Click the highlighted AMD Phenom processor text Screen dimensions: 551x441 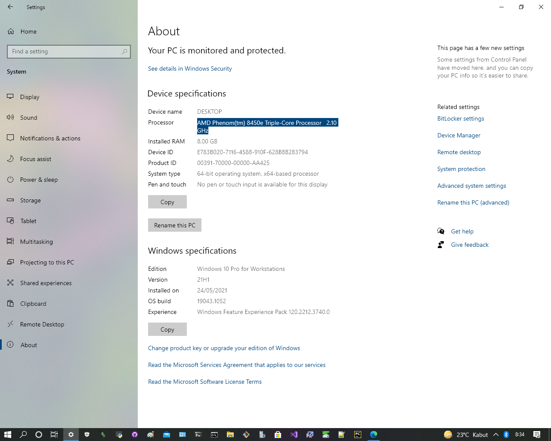pyautogui.click(x=267, y=127)
